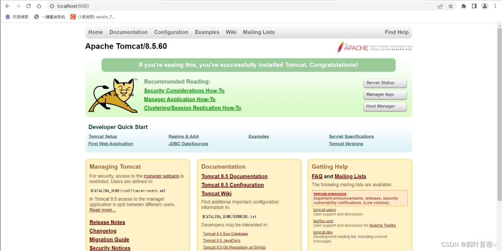Open Find Help in the navigation bar

(x=397, y=32)
